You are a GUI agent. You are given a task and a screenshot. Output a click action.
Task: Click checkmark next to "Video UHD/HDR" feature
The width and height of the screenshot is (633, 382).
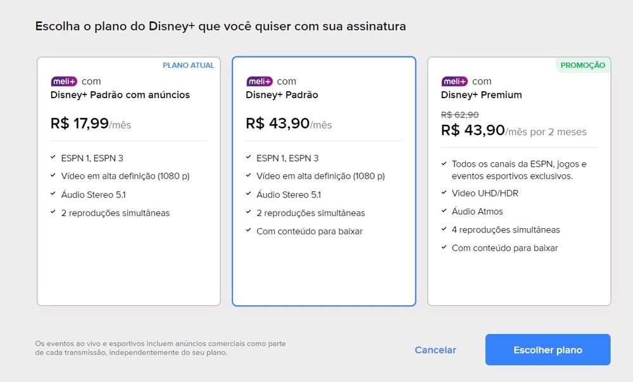point(444,193)
